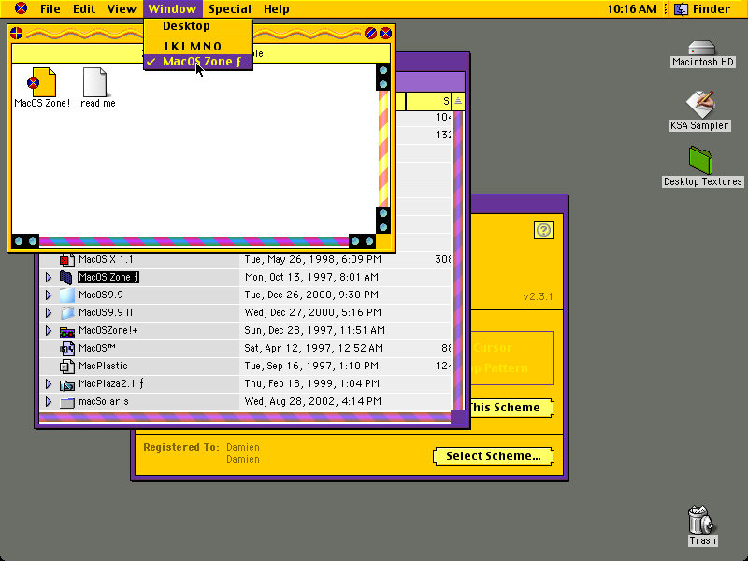Click front window horizontal scroll left arrow

click(19, 241)
